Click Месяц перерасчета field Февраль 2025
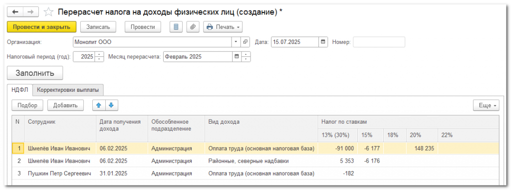 (198, 56)
